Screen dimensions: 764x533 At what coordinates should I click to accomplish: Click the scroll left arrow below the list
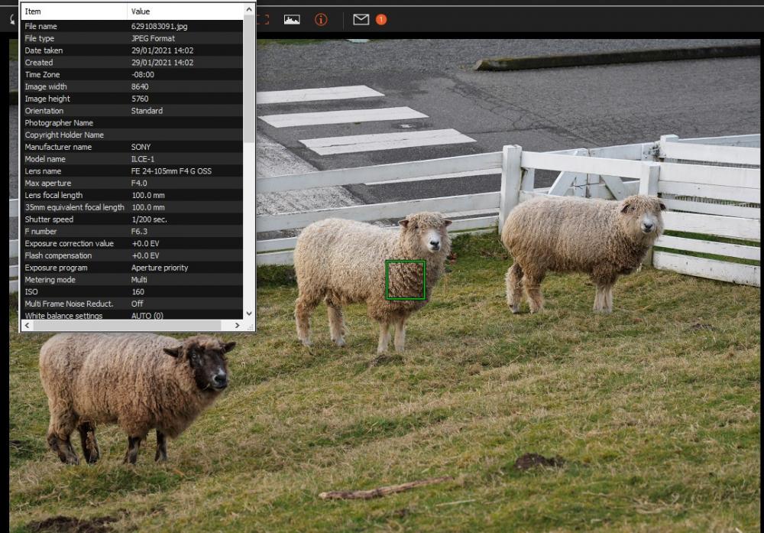[27, 325]
